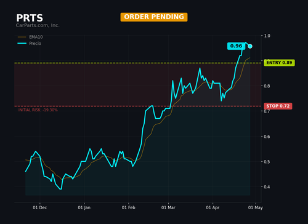This screenshot has height=224, width=308.
Task: Click the 01 Mar date axis label
Action: (168, 207)
